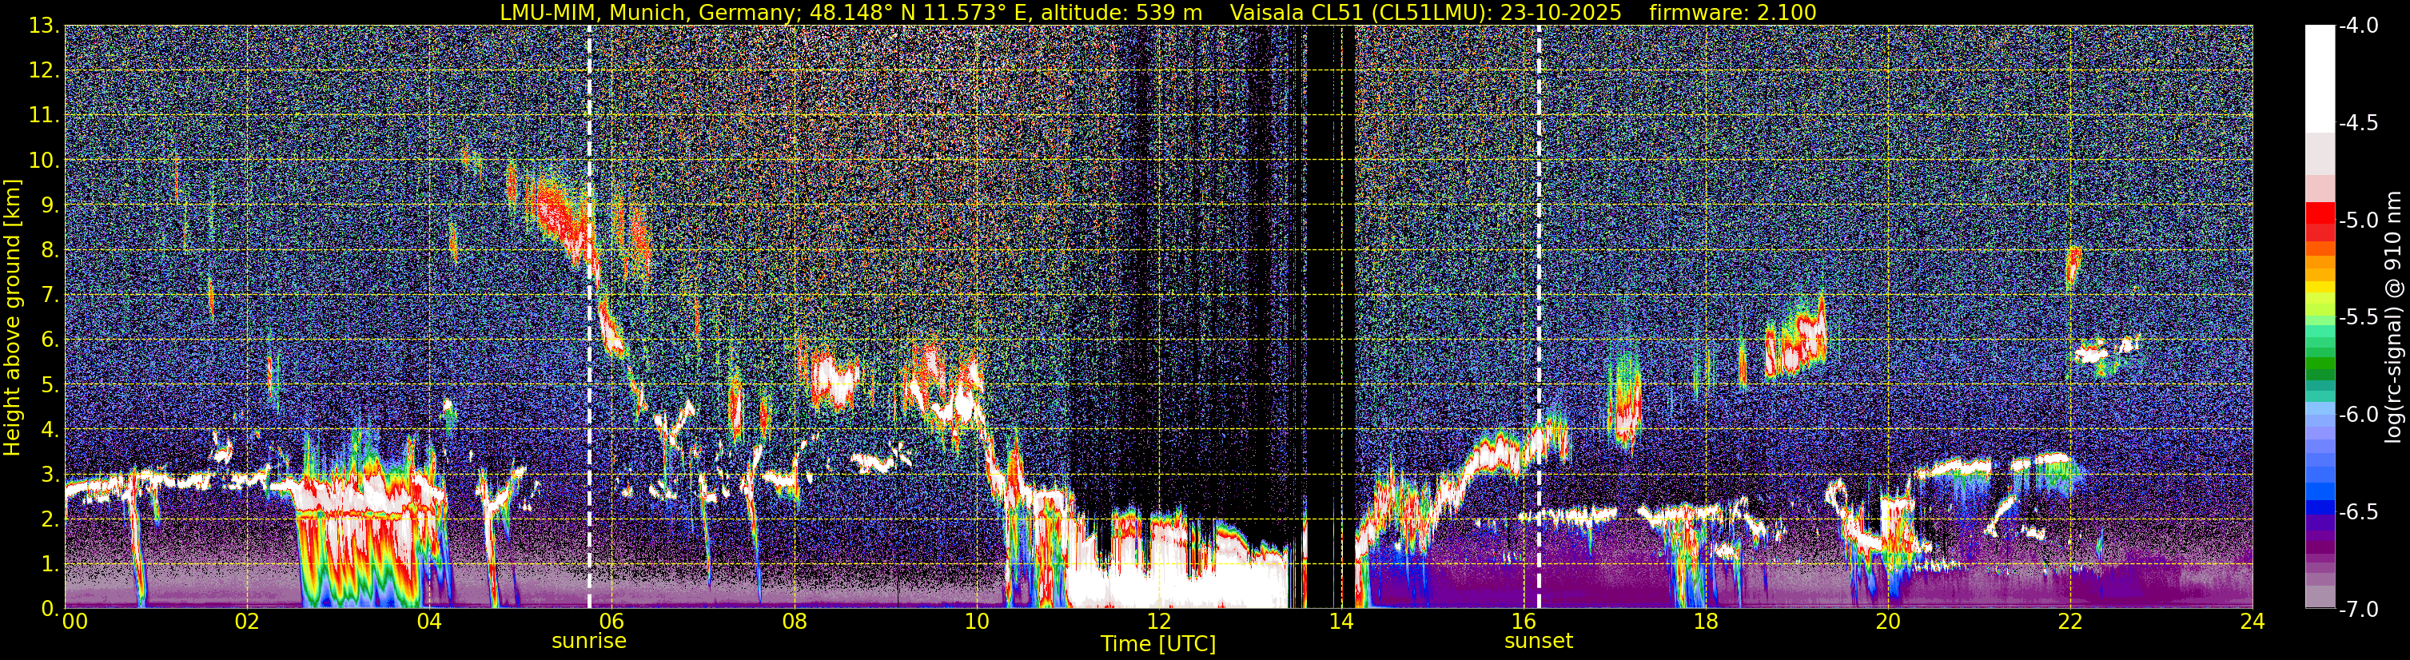Click the 08 tick on the time axis
The width and height of the screenshot is (2410, 660).
click(794, 622)
